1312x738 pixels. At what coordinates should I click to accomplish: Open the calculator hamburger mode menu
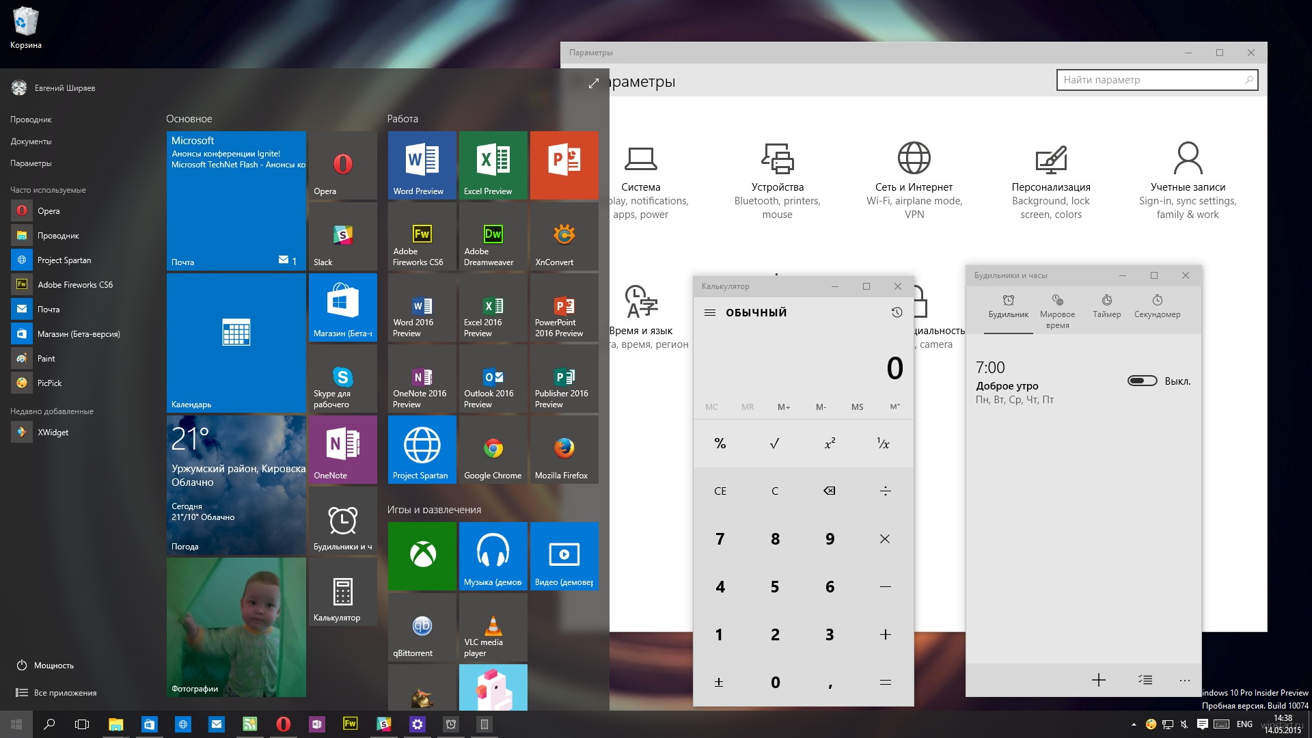point(710,312)
